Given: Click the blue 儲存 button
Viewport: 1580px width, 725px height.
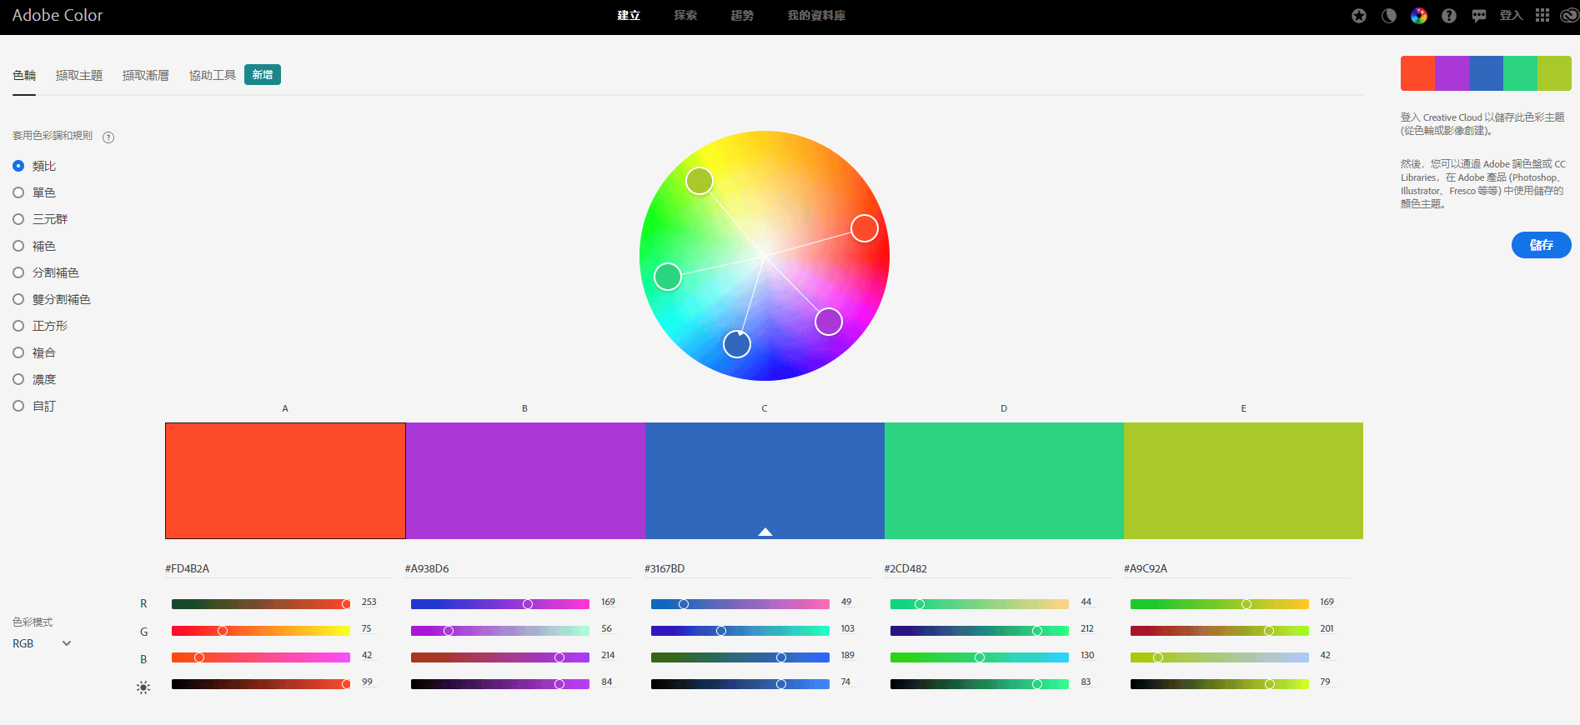Looking at the screenshot, I should click(x=1542, y=245).
